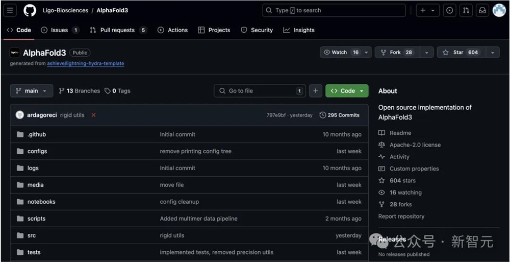Image resolution: width=510 pixels, height=262 pixels.
Task: Open the issues shortcut icon in header
Action: (449, 10)
